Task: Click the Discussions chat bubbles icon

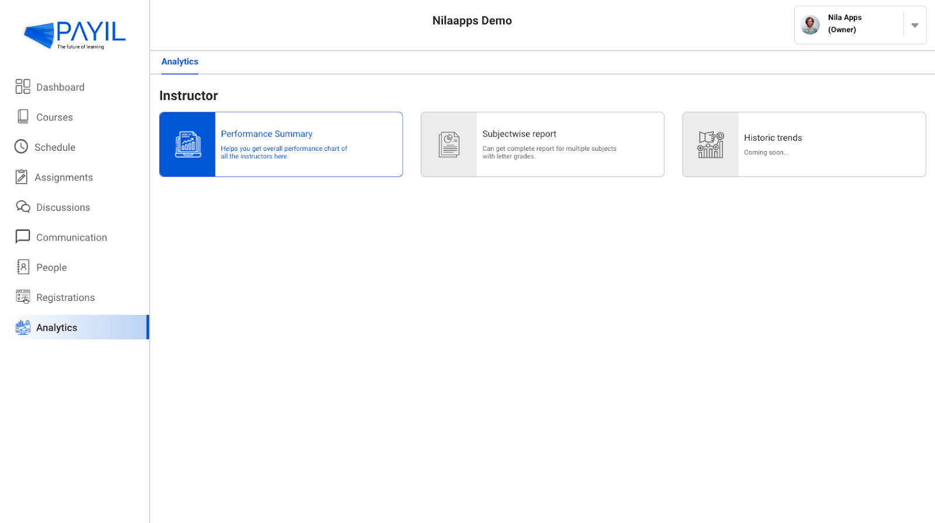Action: click(23, 207)
